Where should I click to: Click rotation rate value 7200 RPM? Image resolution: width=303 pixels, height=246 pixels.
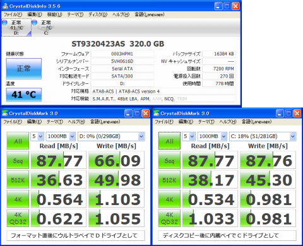point(219,69)
